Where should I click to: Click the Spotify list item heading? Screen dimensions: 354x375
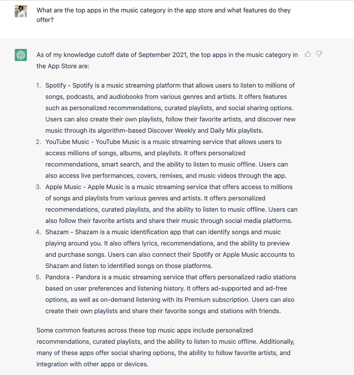55,85
